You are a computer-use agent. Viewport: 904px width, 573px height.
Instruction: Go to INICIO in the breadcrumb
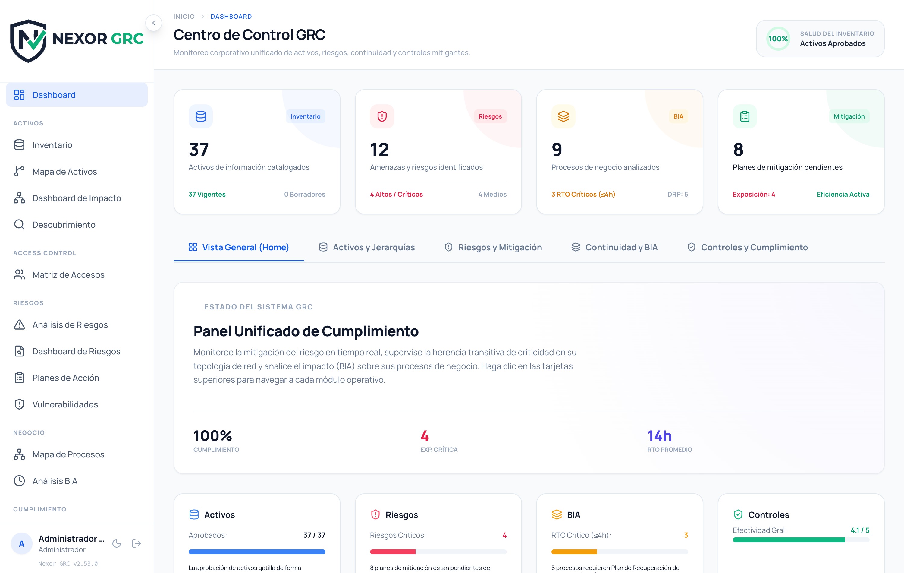(184, 17)
